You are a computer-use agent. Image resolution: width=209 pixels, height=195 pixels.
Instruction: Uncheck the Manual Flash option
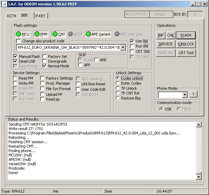tap(15, 56)
